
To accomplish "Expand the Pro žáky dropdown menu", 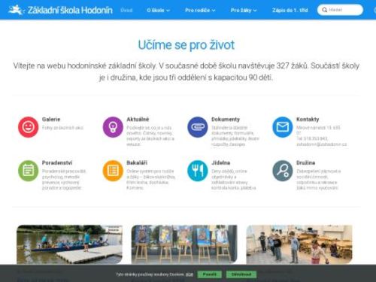I will (x=244, y=11).
